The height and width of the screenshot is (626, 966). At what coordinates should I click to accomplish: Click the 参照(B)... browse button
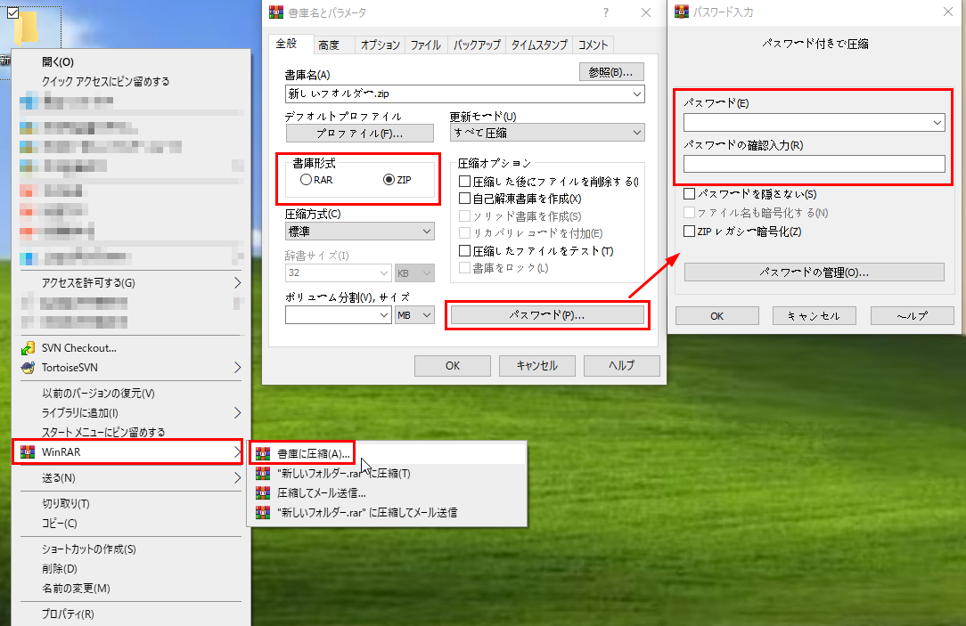(x=611, y=72)
